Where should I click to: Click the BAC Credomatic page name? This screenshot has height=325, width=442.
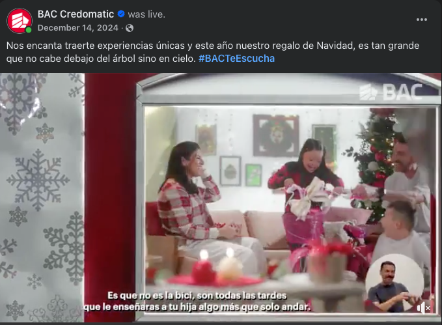(x=76, y=14)
